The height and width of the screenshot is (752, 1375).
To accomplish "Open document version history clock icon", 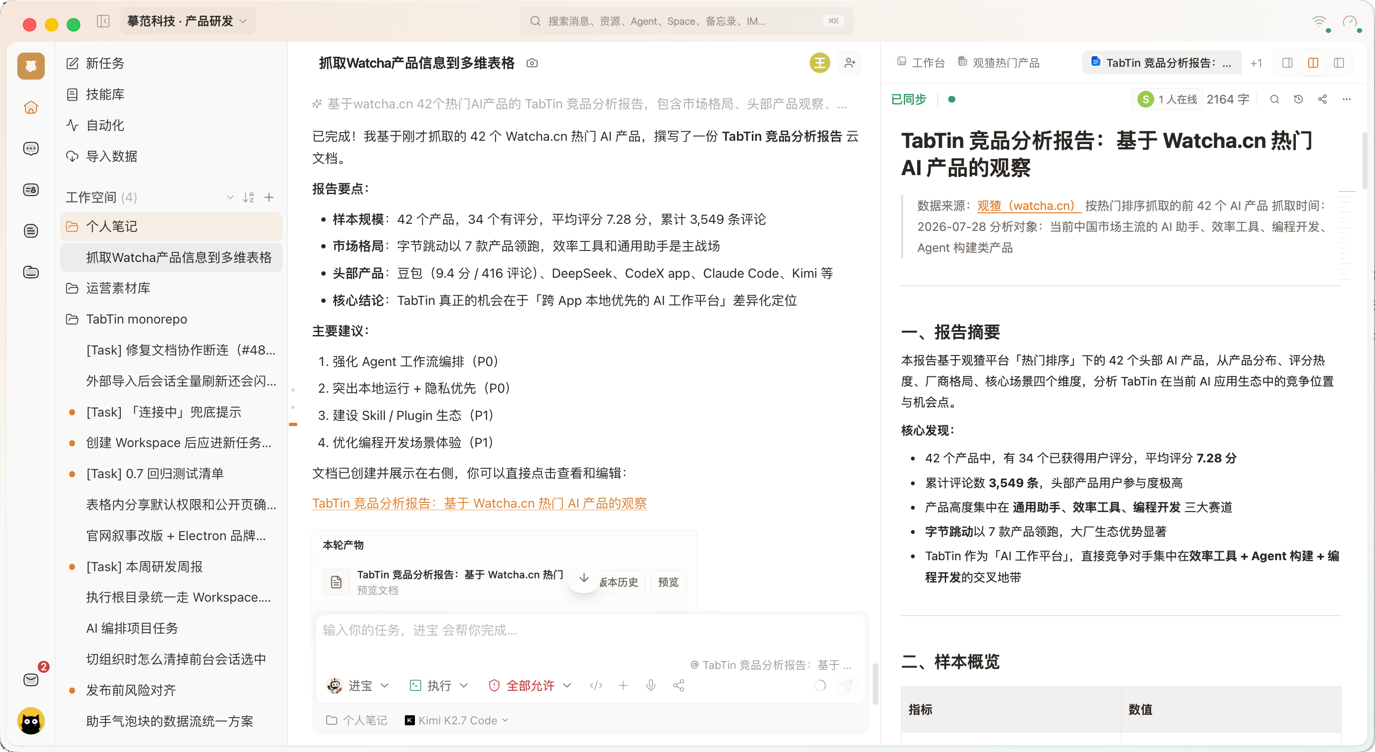I will point(1299,99).
